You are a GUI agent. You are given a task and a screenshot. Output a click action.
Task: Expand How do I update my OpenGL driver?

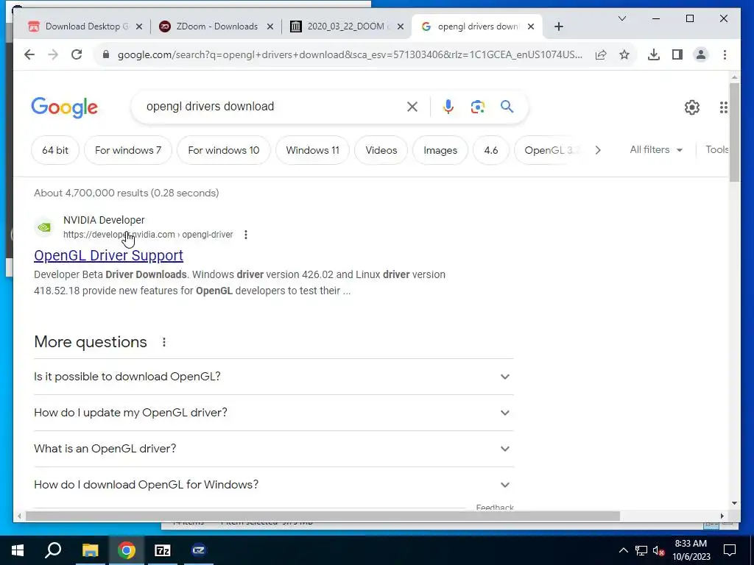point(274,413)
